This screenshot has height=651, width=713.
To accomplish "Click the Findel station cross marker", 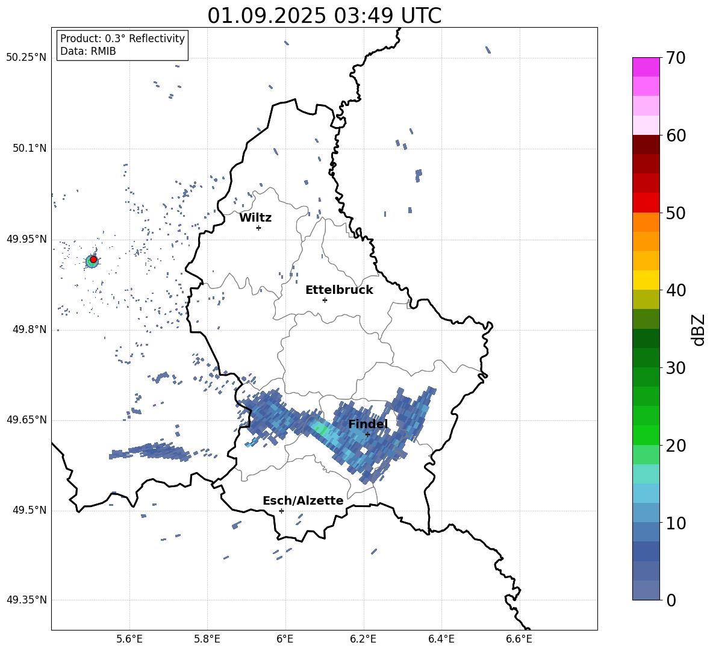I will 367,435.
